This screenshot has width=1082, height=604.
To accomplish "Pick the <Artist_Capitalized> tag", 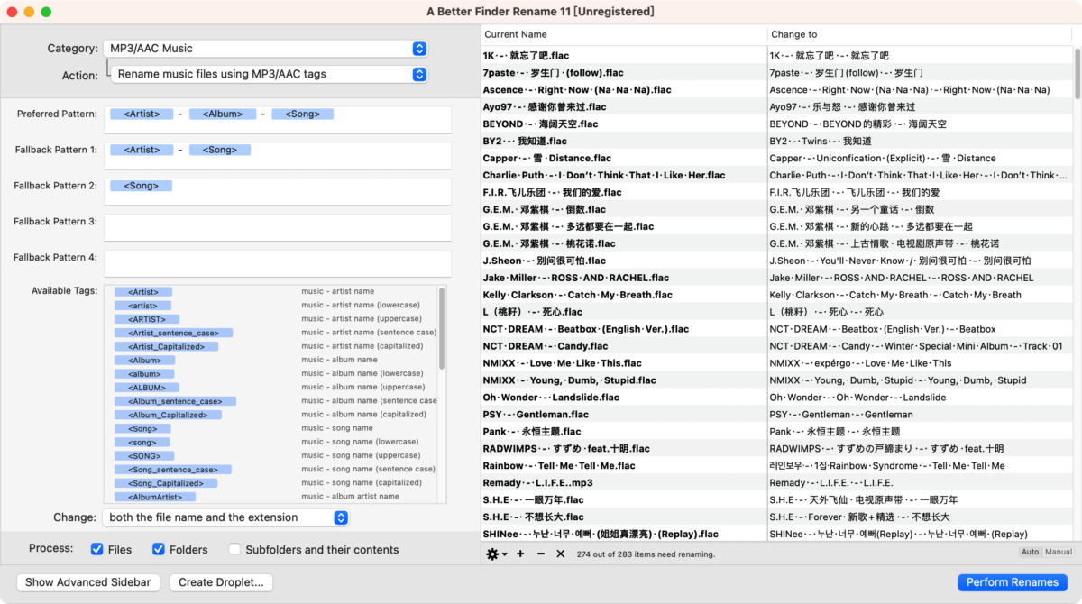I will [166, 346].
